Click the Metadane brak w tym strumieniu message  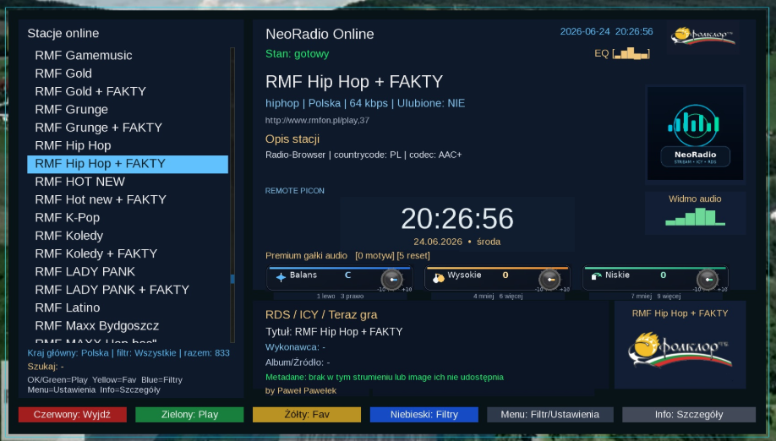[x=385, y=378]
